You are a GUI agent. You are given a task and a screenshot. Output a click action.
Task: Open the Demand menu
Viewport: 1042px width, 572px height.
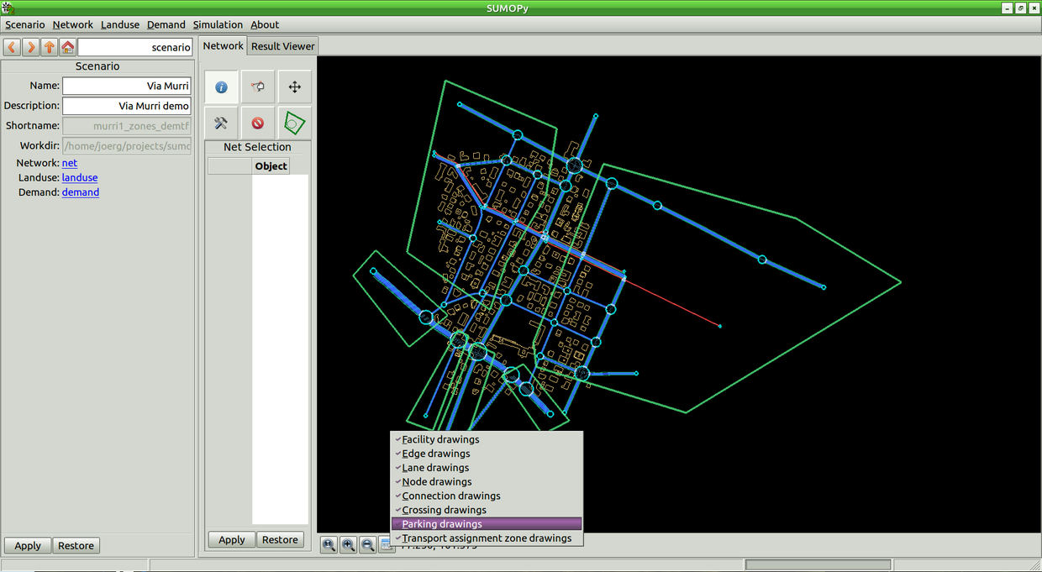click(x=166, y=24)
